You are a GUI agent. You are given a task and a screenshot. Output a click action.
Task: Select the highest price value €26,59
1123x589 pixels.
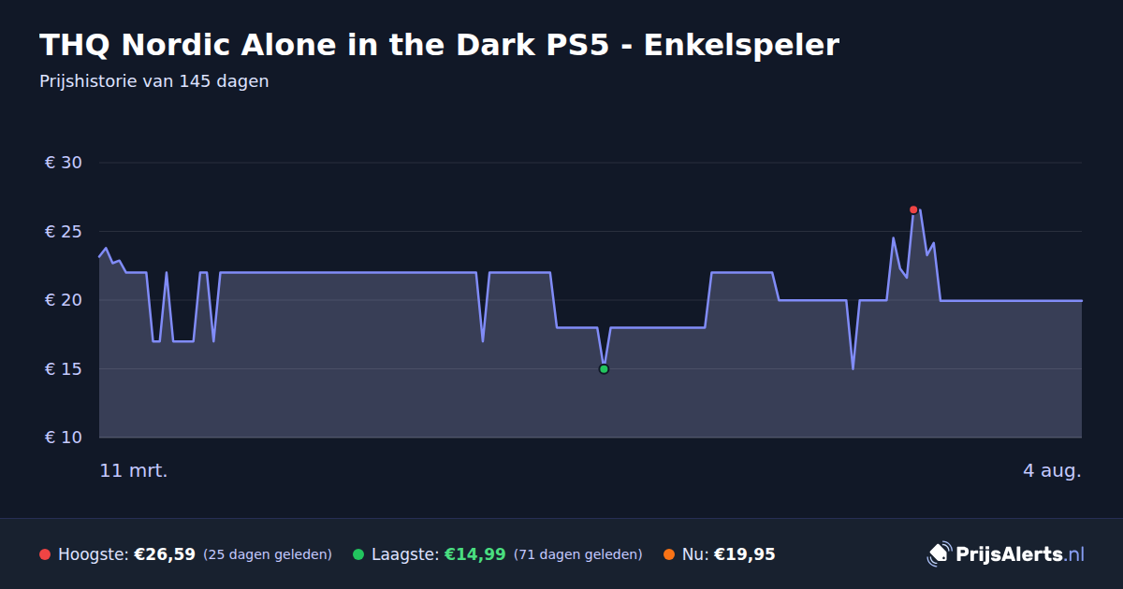165,554
